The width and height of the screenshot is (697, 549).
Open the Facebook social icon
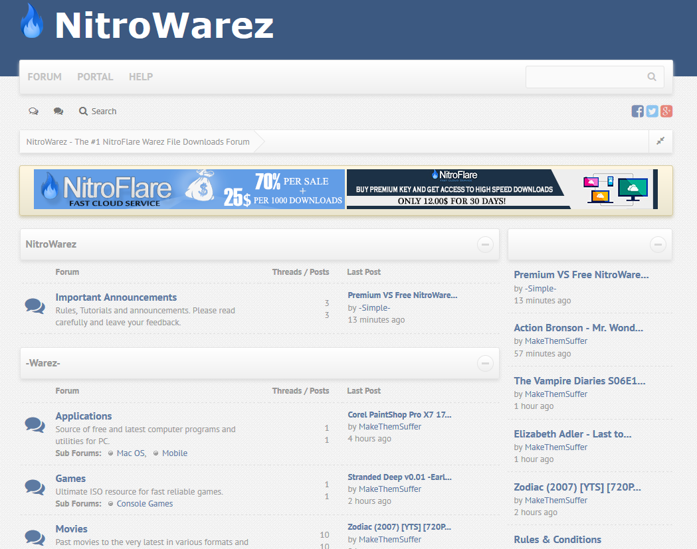(637, 112)
